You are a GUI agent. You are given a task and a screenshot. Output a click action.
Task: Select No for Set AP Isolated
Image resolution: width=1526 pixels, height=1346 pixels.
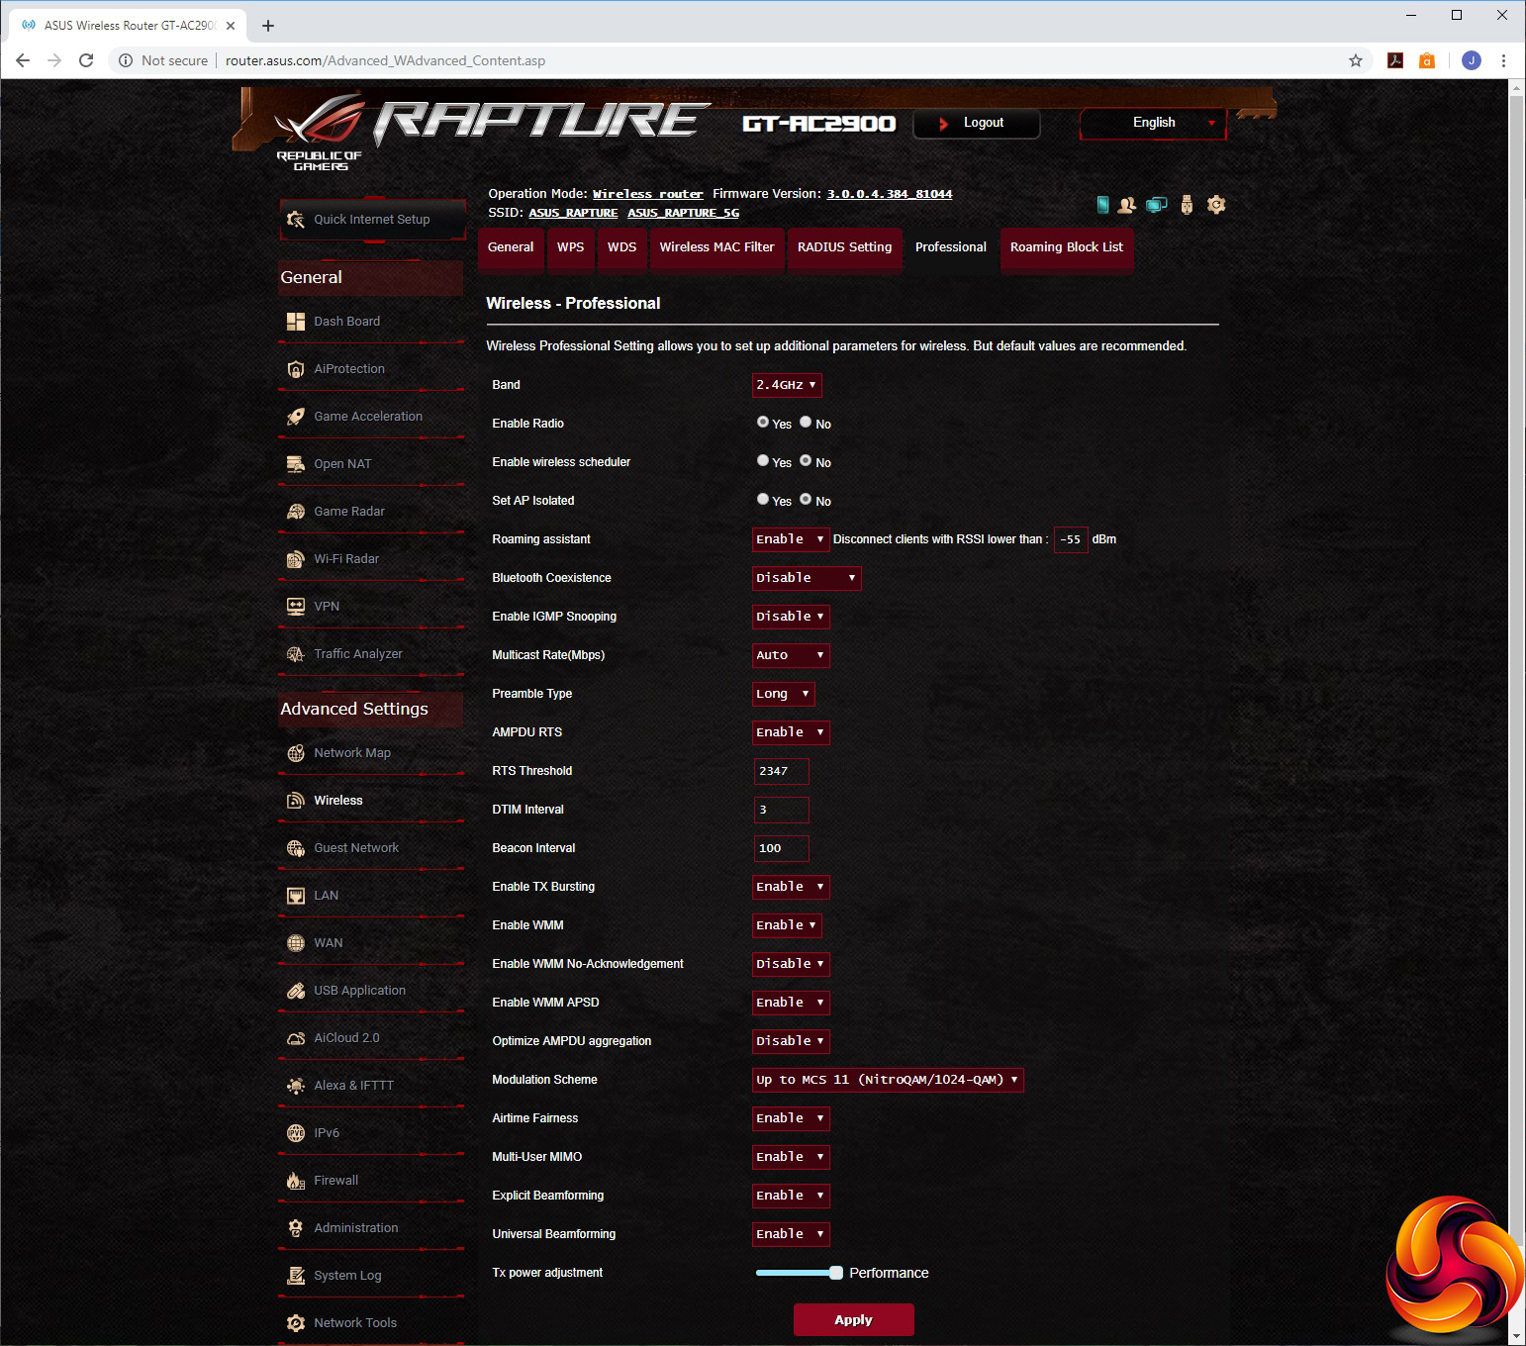806,500
